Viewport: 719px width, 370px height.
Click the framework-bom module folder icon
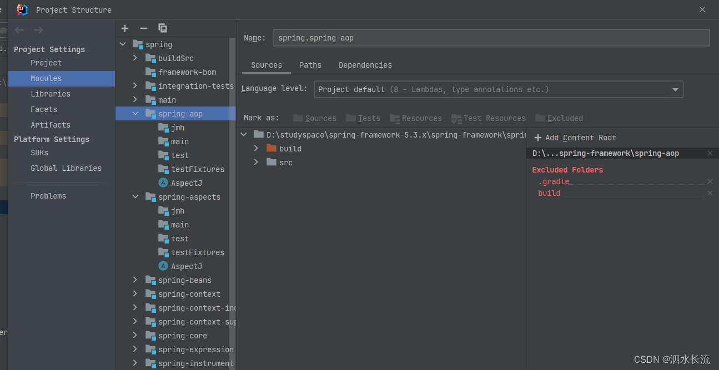coord(150,72)
